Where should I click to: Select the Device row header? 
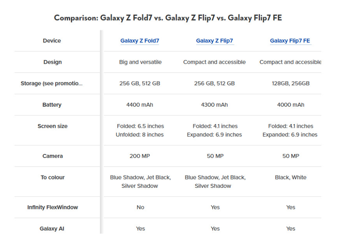coord(52,41)
